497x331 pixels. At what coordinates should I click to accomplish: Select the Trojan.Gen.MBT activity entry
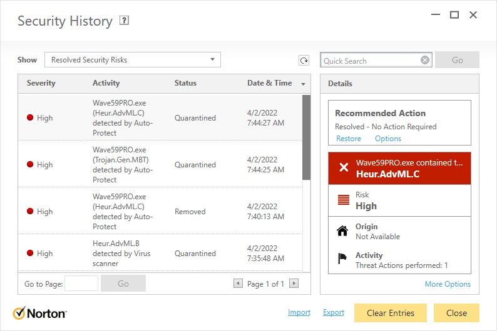coord(122,164)
